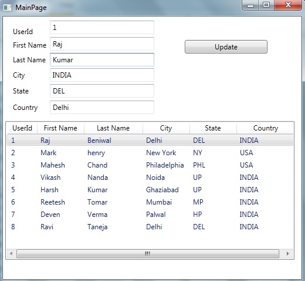Sort by the First Name column header
This screenshot has height=281, width=305.
click(x=60, y=128)
